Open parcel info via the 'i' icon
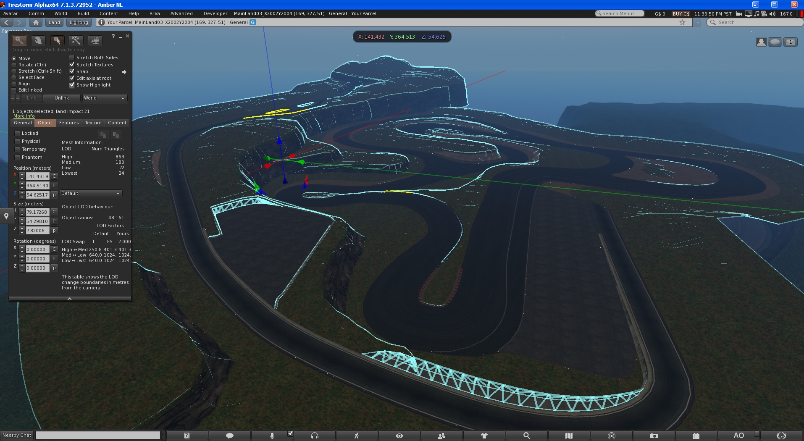This screenshot has width=804, height=441. pyautogui.click(x=102, y=22)
